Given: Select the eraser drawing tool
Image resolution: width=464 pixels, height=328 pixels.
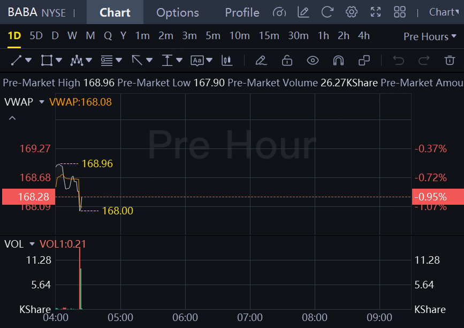Looking at the screenshot, I should click(261, 60).
